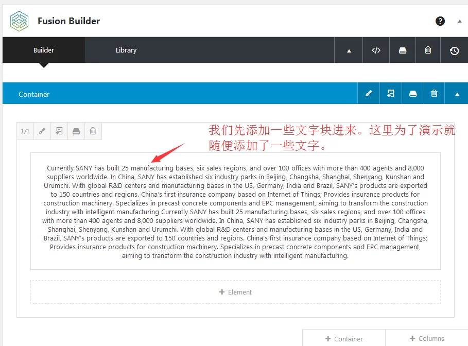Delete the entire layout with the main toolbar trash

[x=428, y=50]
